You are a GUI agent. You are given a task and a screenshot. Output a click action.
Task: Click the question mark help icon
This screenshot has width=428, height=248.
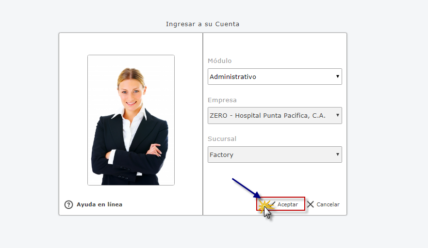coord(68,204)
